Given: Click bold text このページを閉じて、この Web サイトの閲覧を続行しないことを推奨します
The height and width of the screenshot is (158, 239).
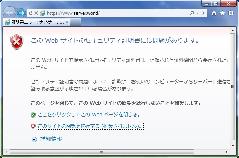Looking at the screenshot, I should coord(116,103).
